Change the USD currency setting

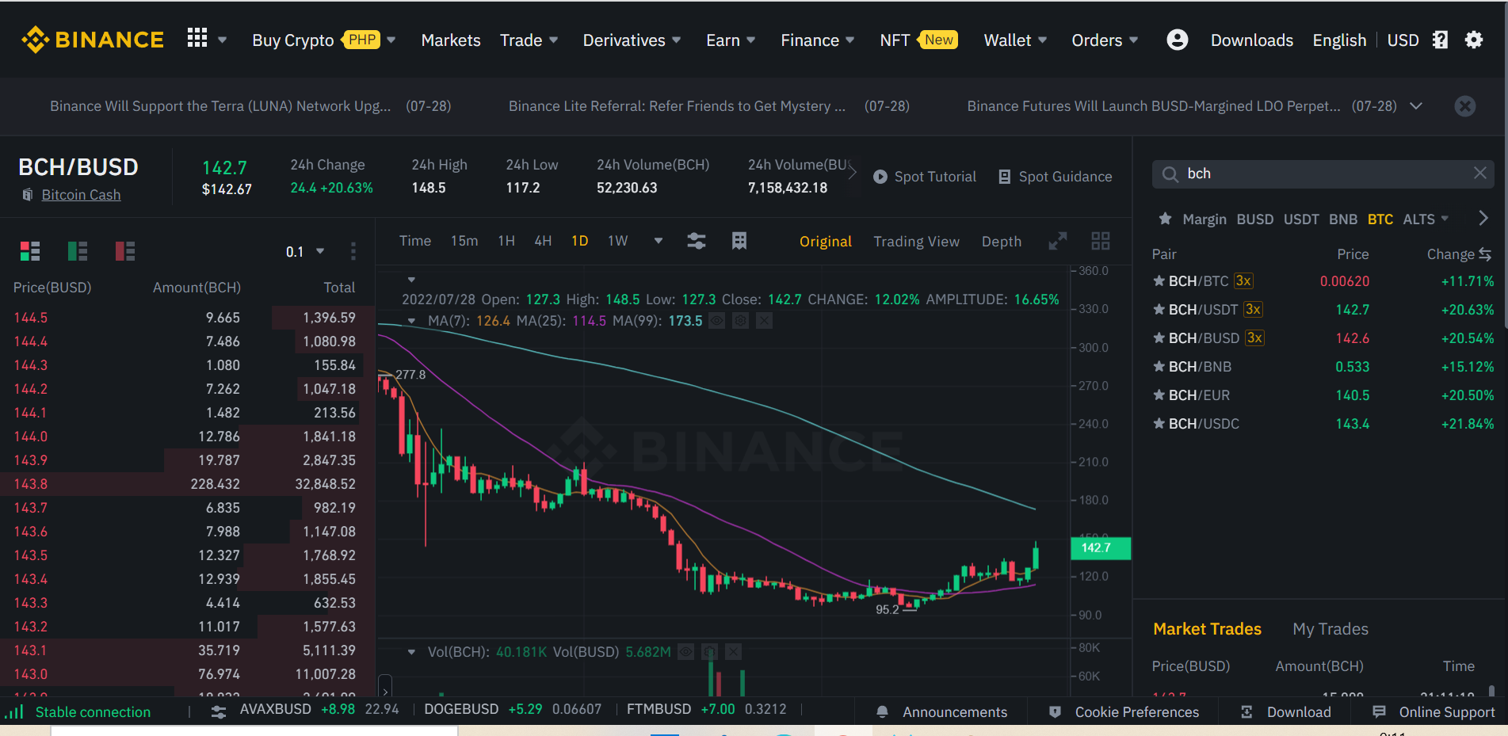[1403, 40]
